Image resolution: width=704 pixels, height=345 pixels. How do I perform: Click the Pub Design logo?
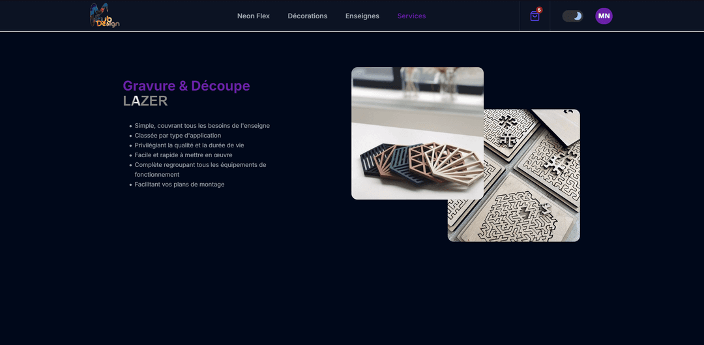click(104, 16)
